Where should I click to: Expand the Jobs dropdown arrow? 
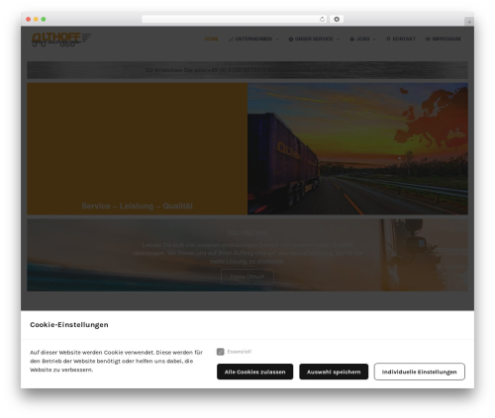click(374, 40)
